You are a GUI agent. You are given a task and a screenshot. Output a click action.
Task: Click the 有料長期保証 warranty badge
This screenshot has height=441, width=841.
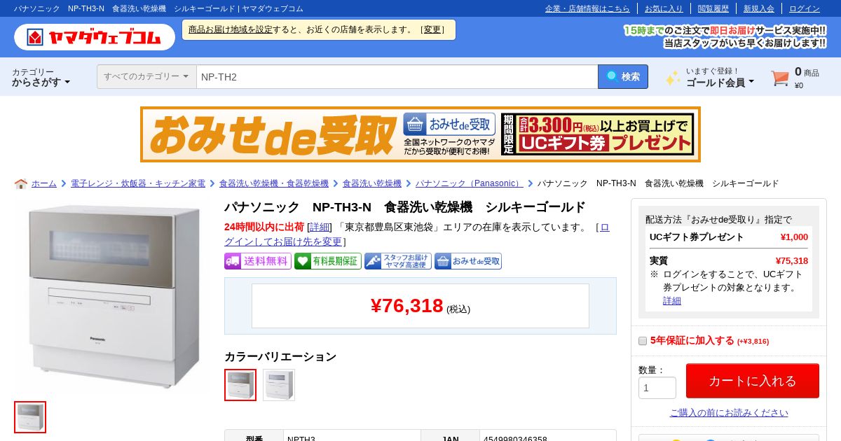[328, 261]
